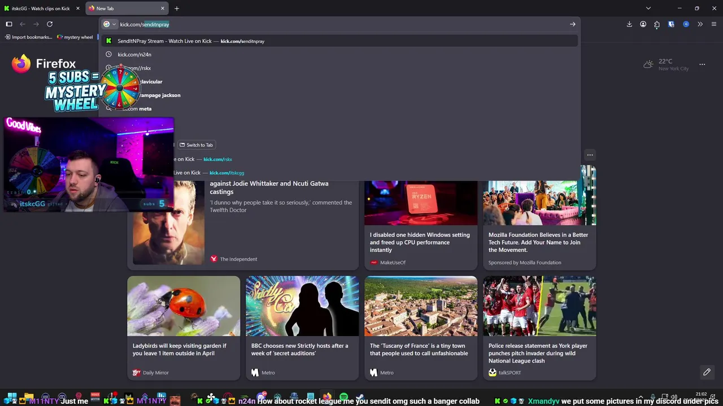Image resolution: width=723 pixels, height=406 pixels.
Task: Open Mozilla Foundation sponsored story image
Action: point(539,202)
